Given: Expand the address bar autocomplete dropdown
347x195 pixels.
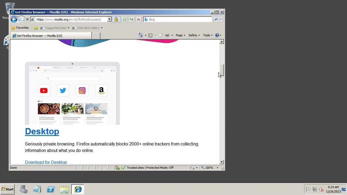Looking at the screenshot, I should click(x=110, y=19).
